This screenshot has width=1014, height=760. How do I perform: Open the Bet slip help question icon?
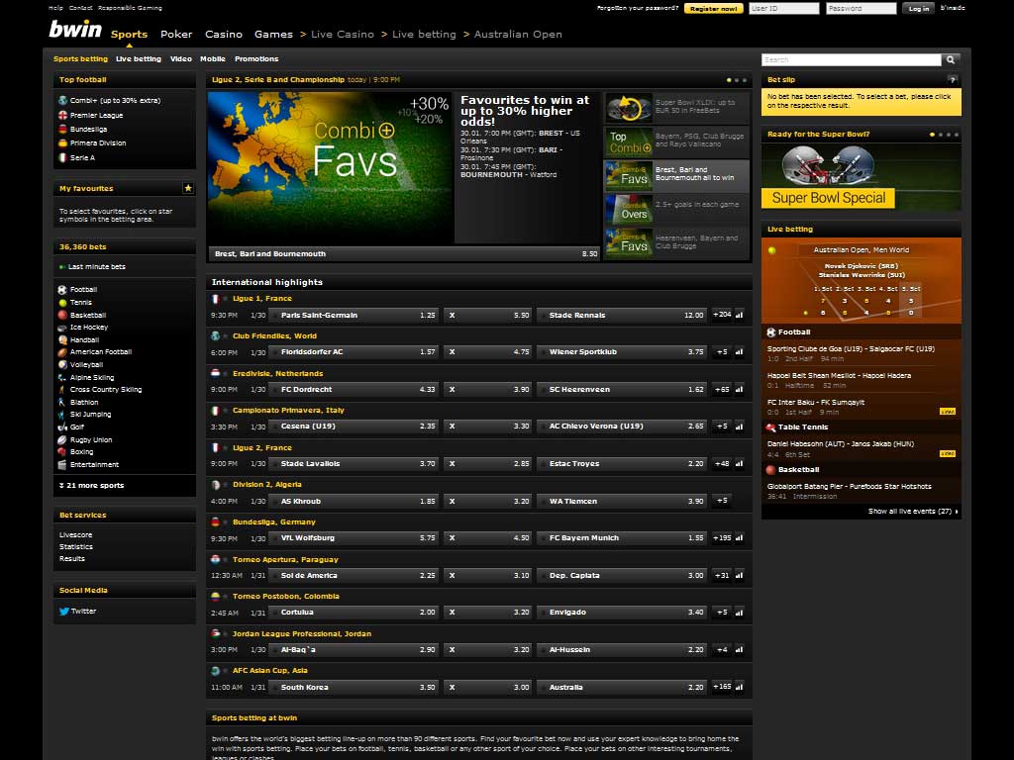(953, 79)
